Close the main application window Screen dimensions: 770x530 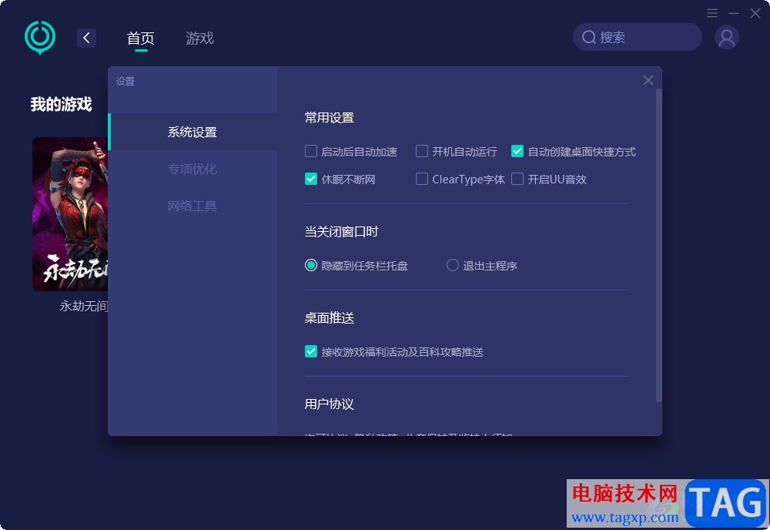click(755, 13)
